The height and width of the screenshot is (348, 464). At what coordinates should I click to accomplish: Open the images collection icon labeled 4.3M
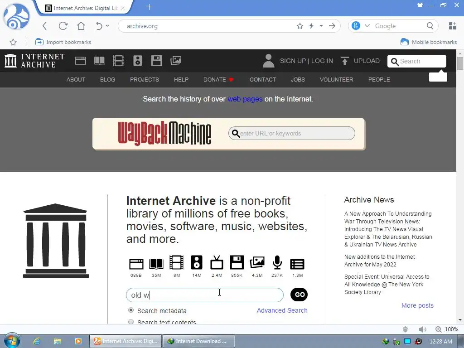click(257, 262)
